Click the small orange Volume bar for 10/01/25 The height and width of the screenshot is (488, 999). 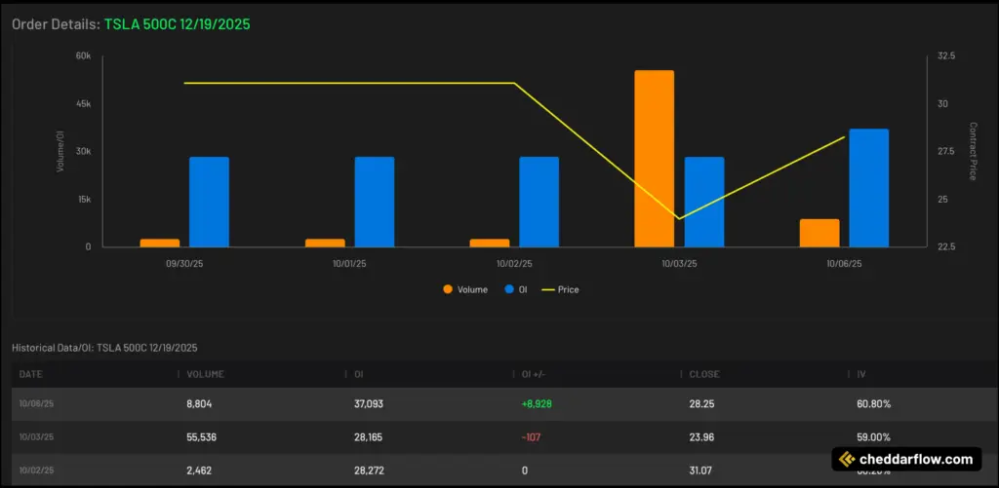pyautogui.click(x=325, y=244)
